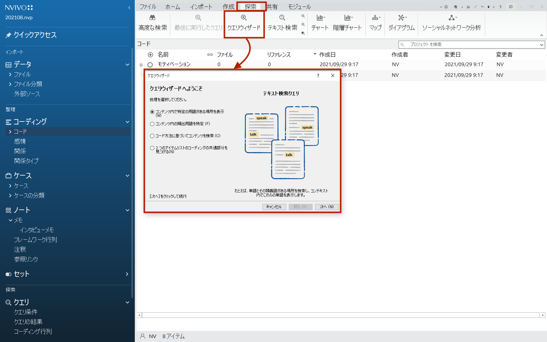Expand the セット section chevron
This screenshot has height=342, width=547.
127,274
